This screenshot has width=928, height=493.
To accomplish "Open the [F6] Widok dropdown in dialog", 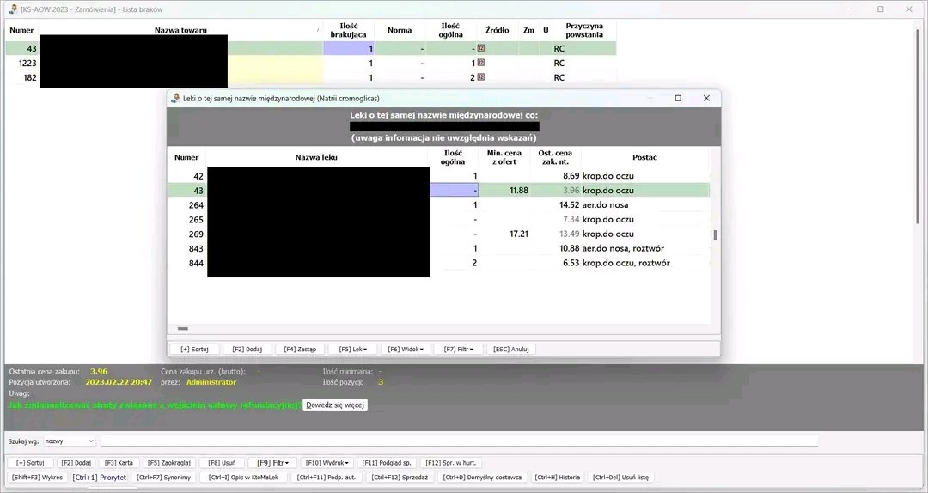I will 406,350.
